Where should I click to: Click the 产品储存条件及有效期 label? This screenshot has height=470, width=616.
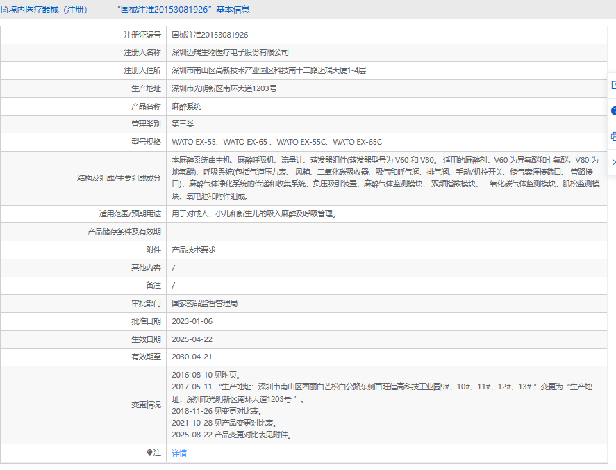[124, 232]
